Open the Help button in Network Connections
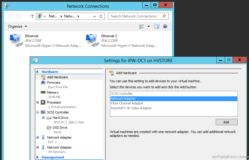 click(165, 26)
